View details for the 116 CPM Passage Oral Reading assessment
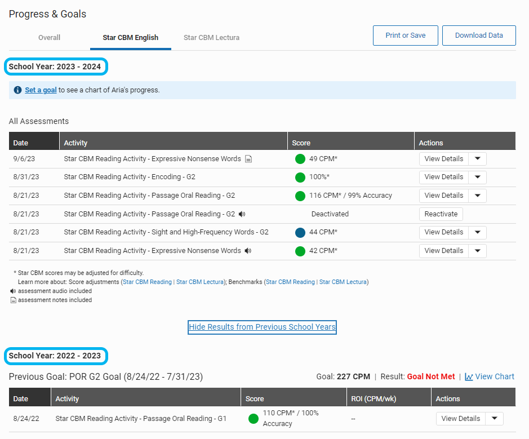The image size is (529, 439). 443,196
